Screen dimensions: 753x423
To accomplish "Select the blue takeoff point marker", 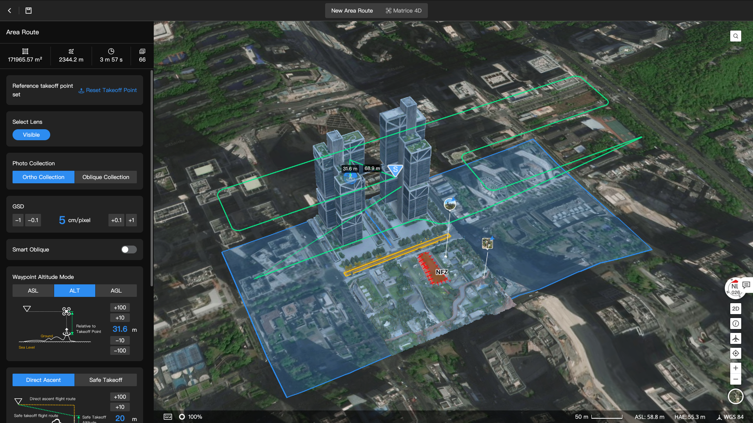I will (x=350, y=178).
